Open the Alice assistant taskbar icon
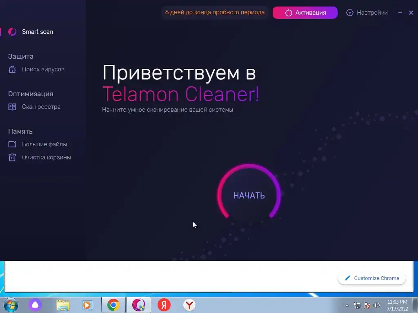This screenshot has height=313, width=418. pyautogui.click(x=35, y=305)
